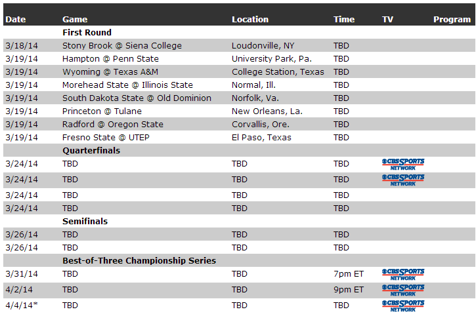Select the TV column header

[x=387, y=20]
